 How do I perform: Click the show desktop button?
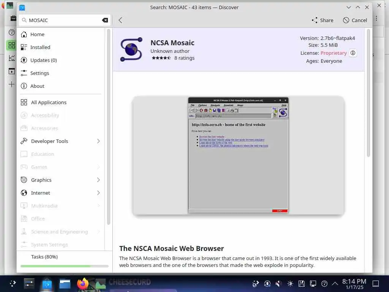click(x=376, y=283)
